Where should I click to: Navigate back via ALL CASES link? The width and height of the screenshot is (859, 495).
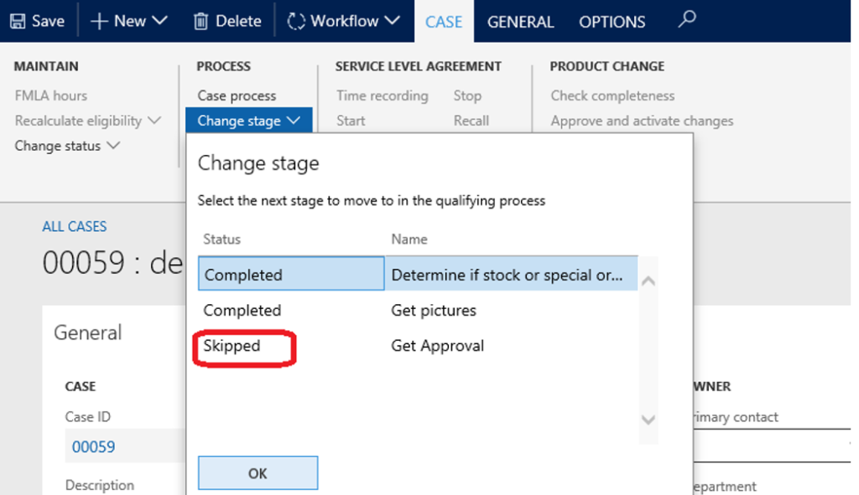(75, 226)
